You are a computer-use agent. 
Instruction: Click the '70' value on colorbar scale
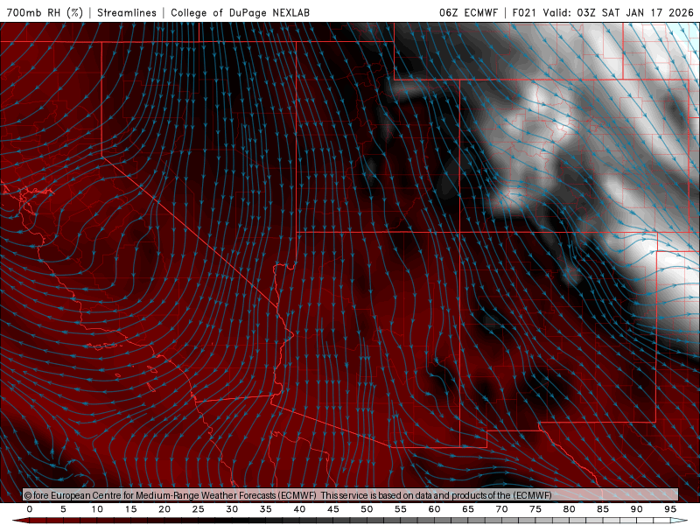click(x=501, y=509)
